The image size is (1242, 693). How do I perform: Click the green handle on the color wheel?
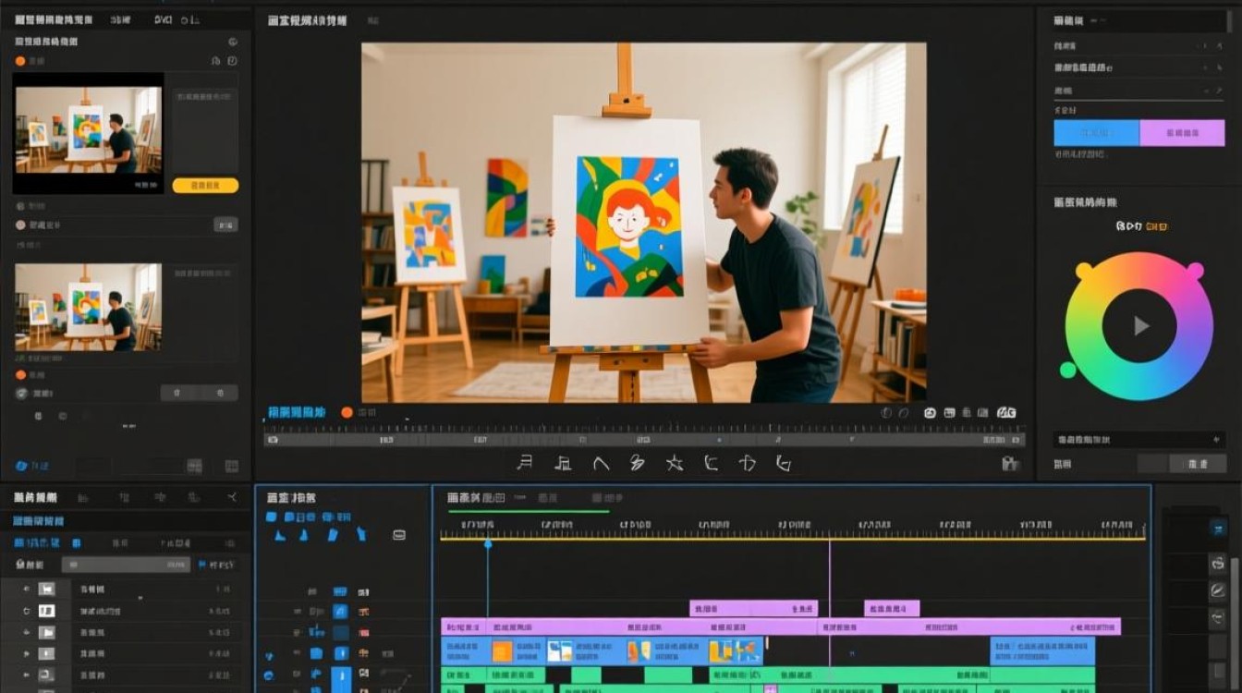coord(1068,370)
